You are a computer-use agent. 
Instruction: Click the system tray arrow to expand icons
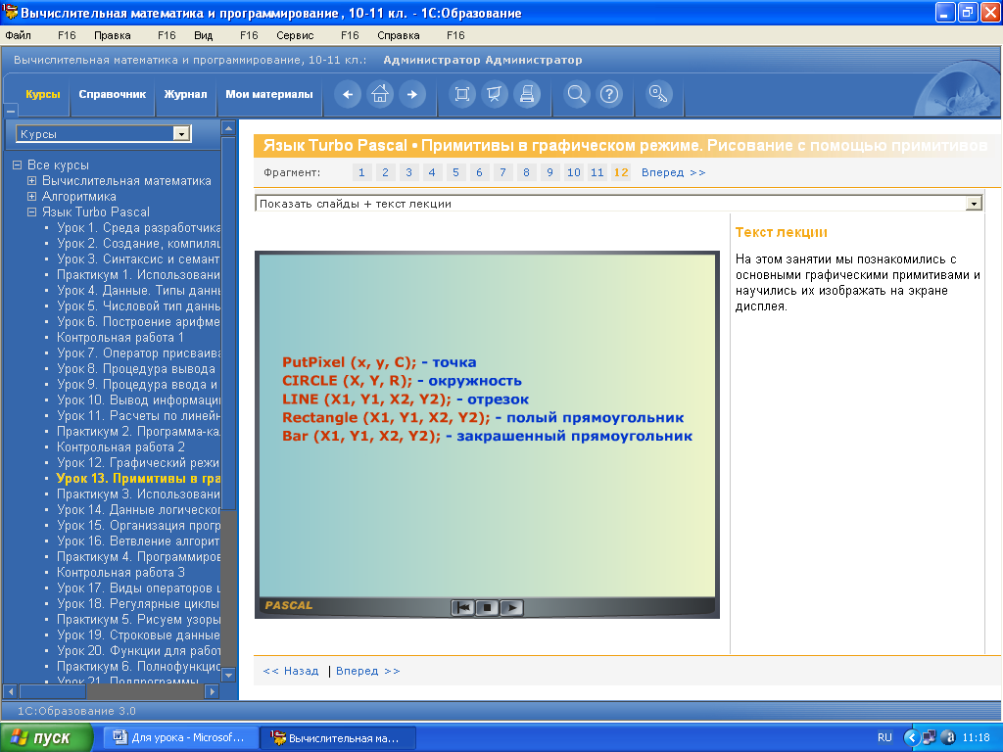click(x=910, y=737)
